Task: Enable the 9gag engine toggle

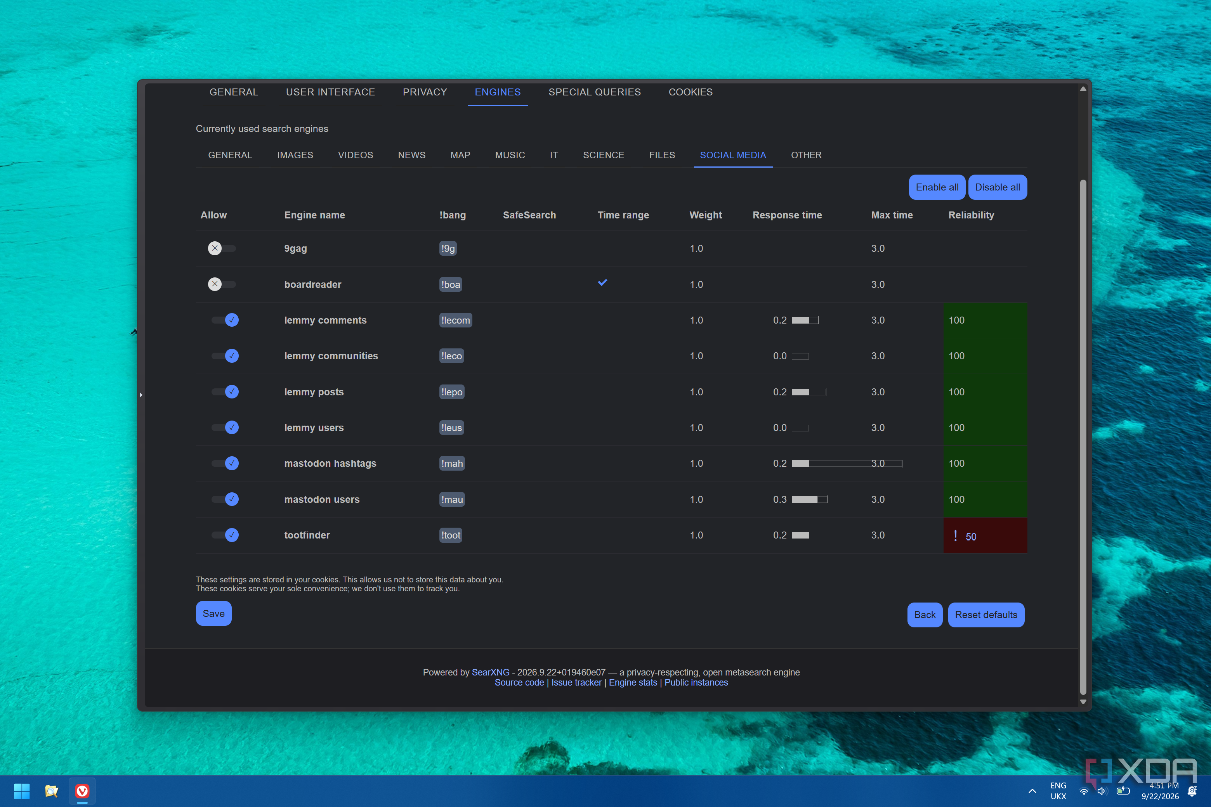Action: coord(222,249)
